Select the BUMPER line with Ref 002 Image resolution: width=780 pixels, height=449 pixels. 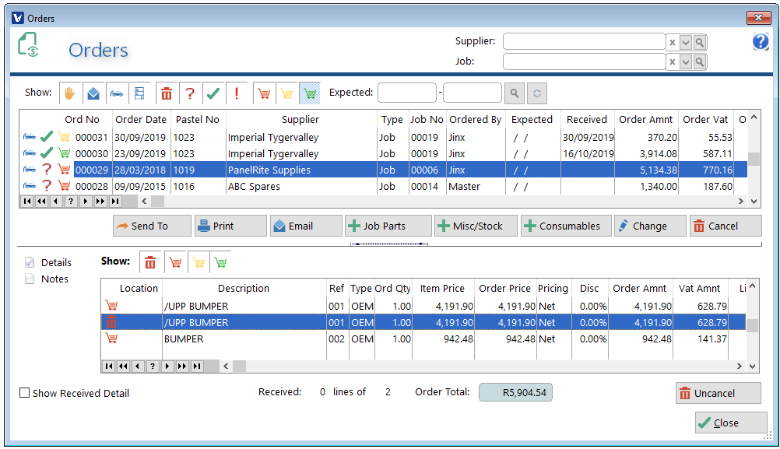click(x=423, y=339)
